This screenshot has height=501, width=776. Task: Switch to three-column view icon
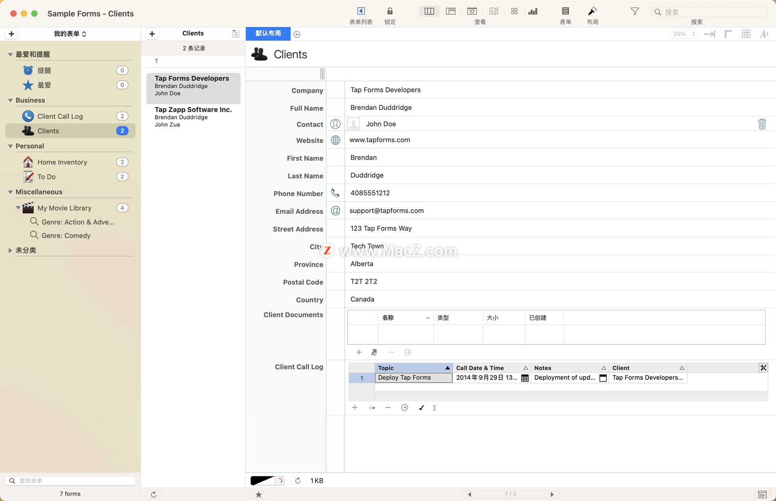pyautogui.click(x=429, y=11)
